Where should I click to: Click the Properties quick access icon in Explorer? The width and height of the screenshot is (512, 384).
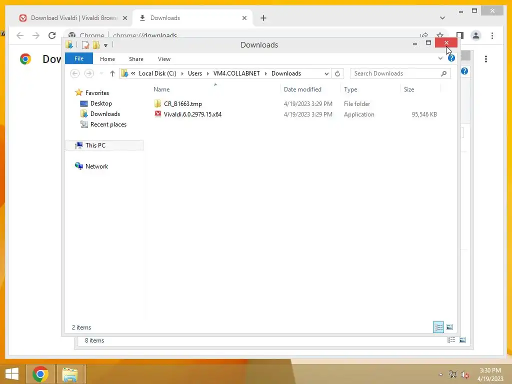pos(85,45)
